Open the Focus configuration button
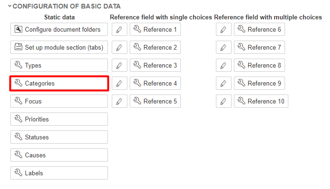 click(x=59, y=102)
